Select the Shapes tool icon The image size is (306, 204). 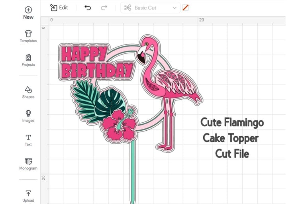[28, 90]
